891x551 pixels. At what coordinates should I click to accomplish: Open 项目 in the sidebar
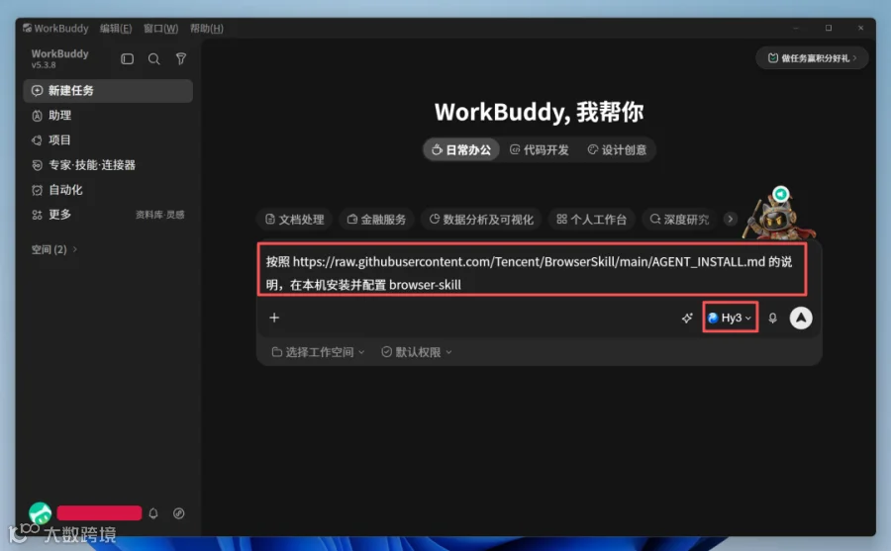click(108, 140)
